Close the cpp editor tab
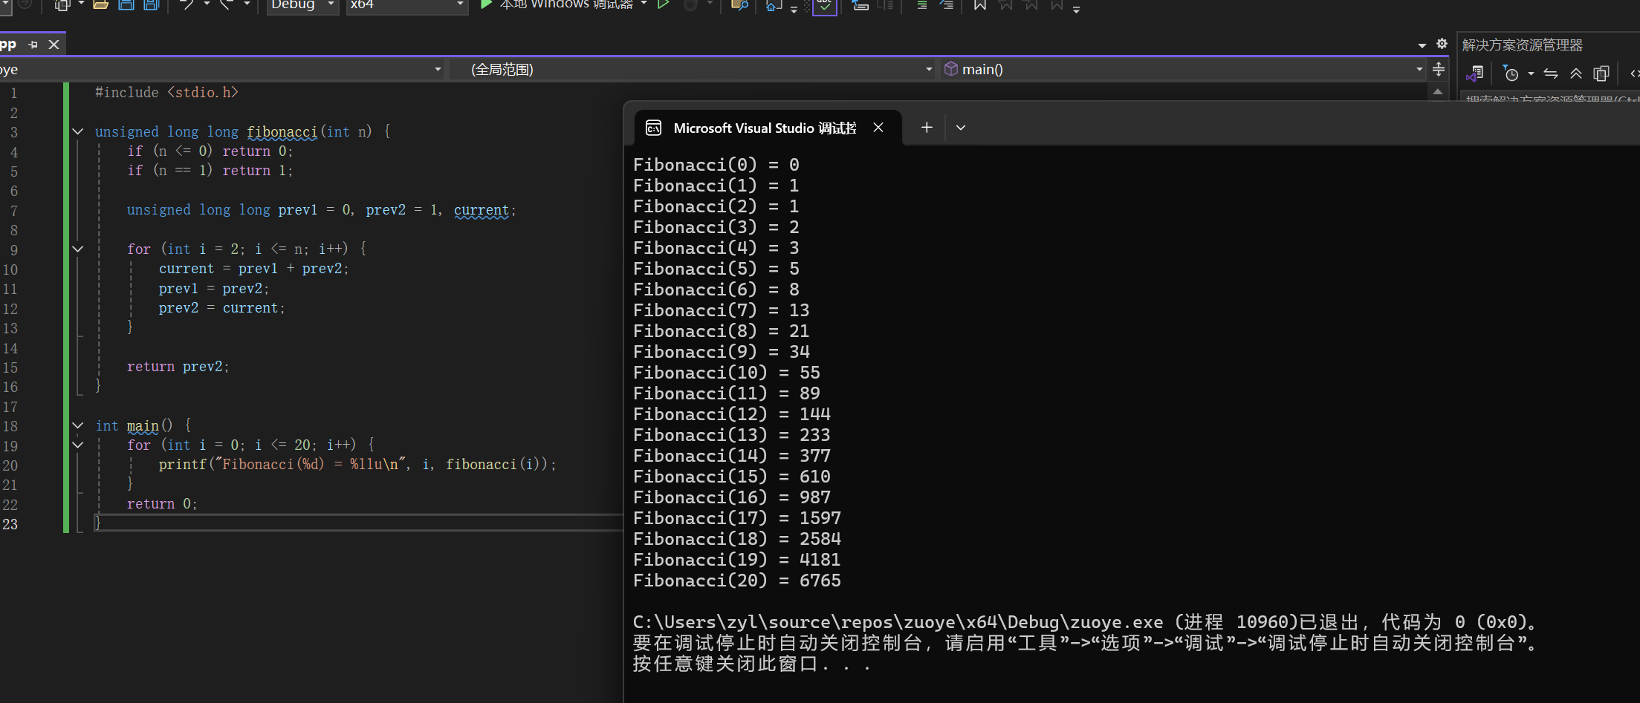Viewport: 1640px width, 703px height. tap(54, 45)
